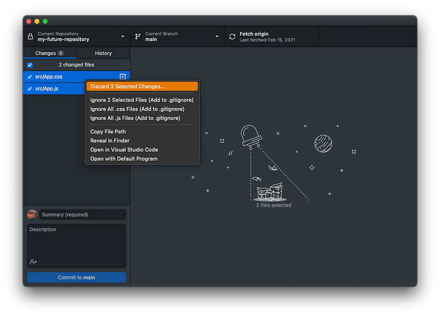Choose Ignore All .js Files
The image size is (440, 317).
point(142,118)
